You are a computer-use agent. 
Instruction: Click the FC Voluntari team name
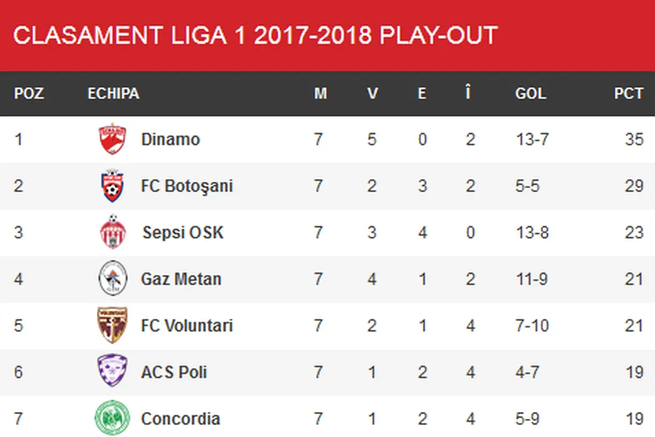(187, 325)
